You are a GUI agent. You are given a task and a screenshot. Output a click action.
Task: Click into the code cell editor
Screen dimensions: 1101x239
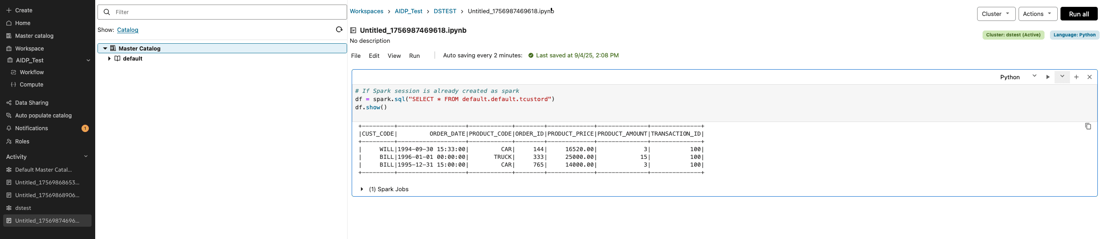point(724,103)
